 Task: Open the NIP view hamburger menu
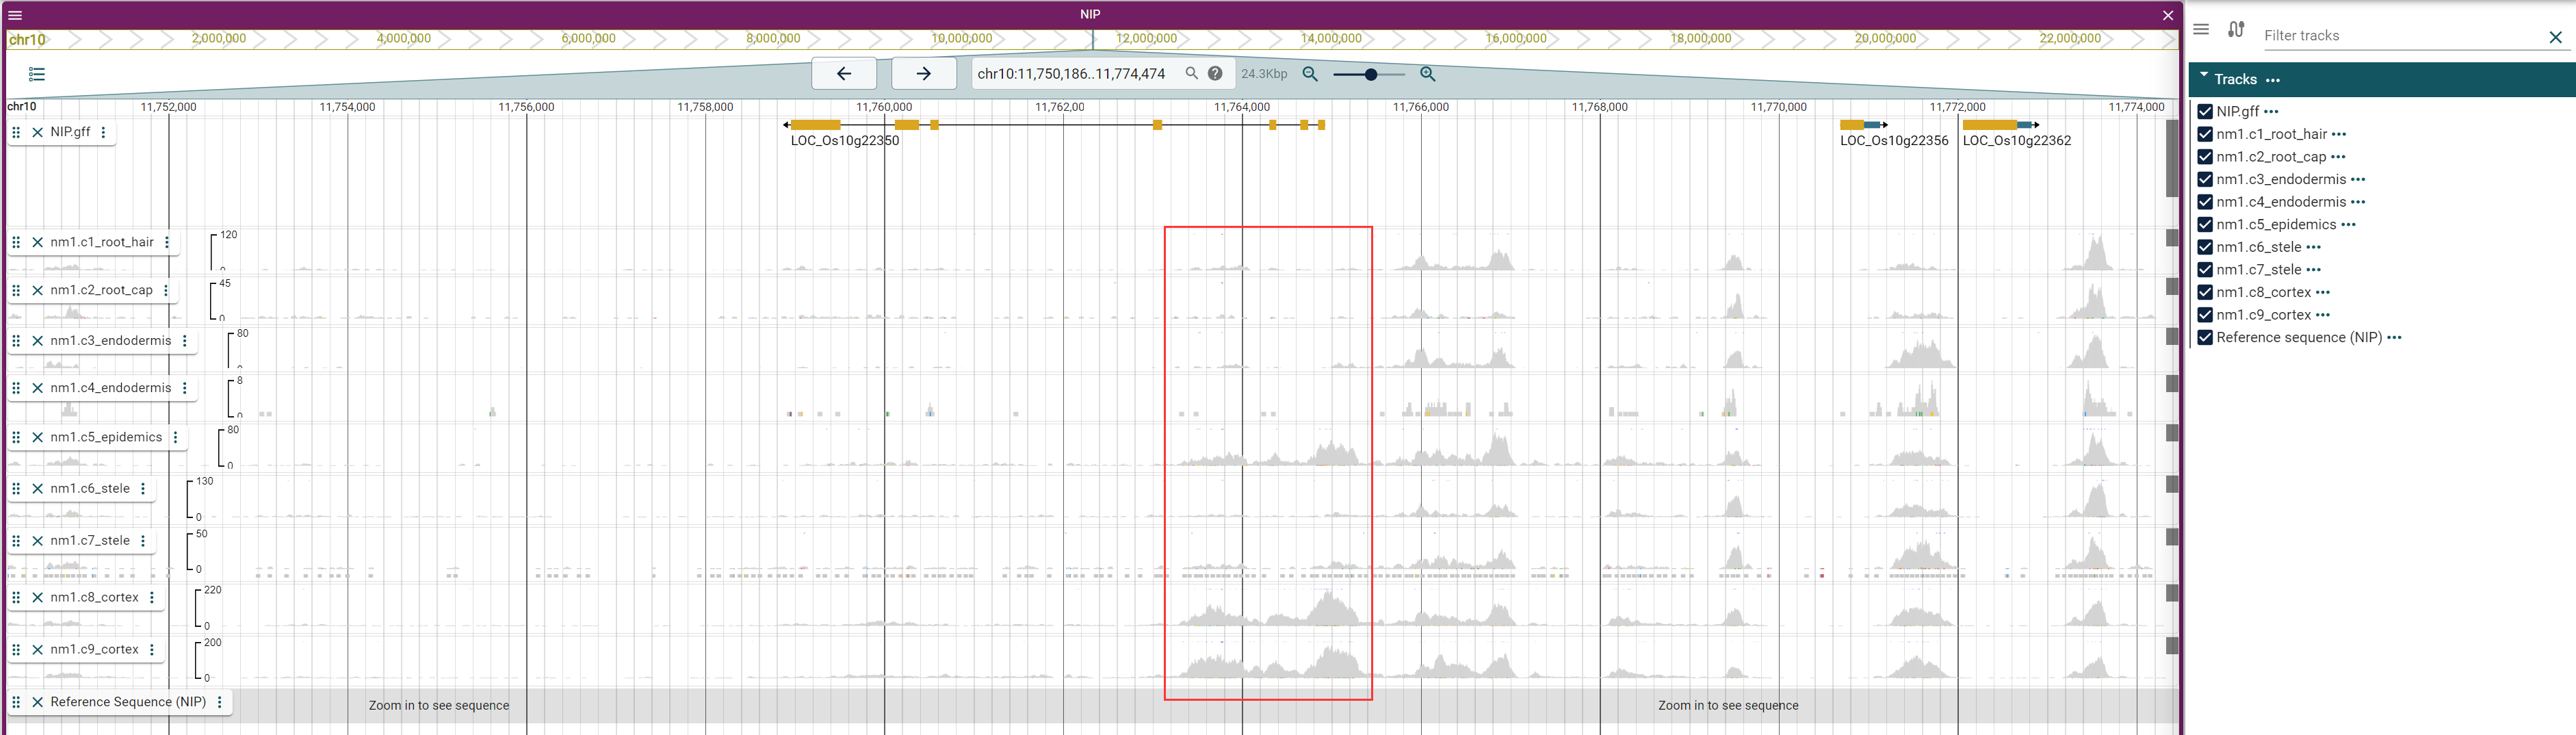tap(15, 15)
